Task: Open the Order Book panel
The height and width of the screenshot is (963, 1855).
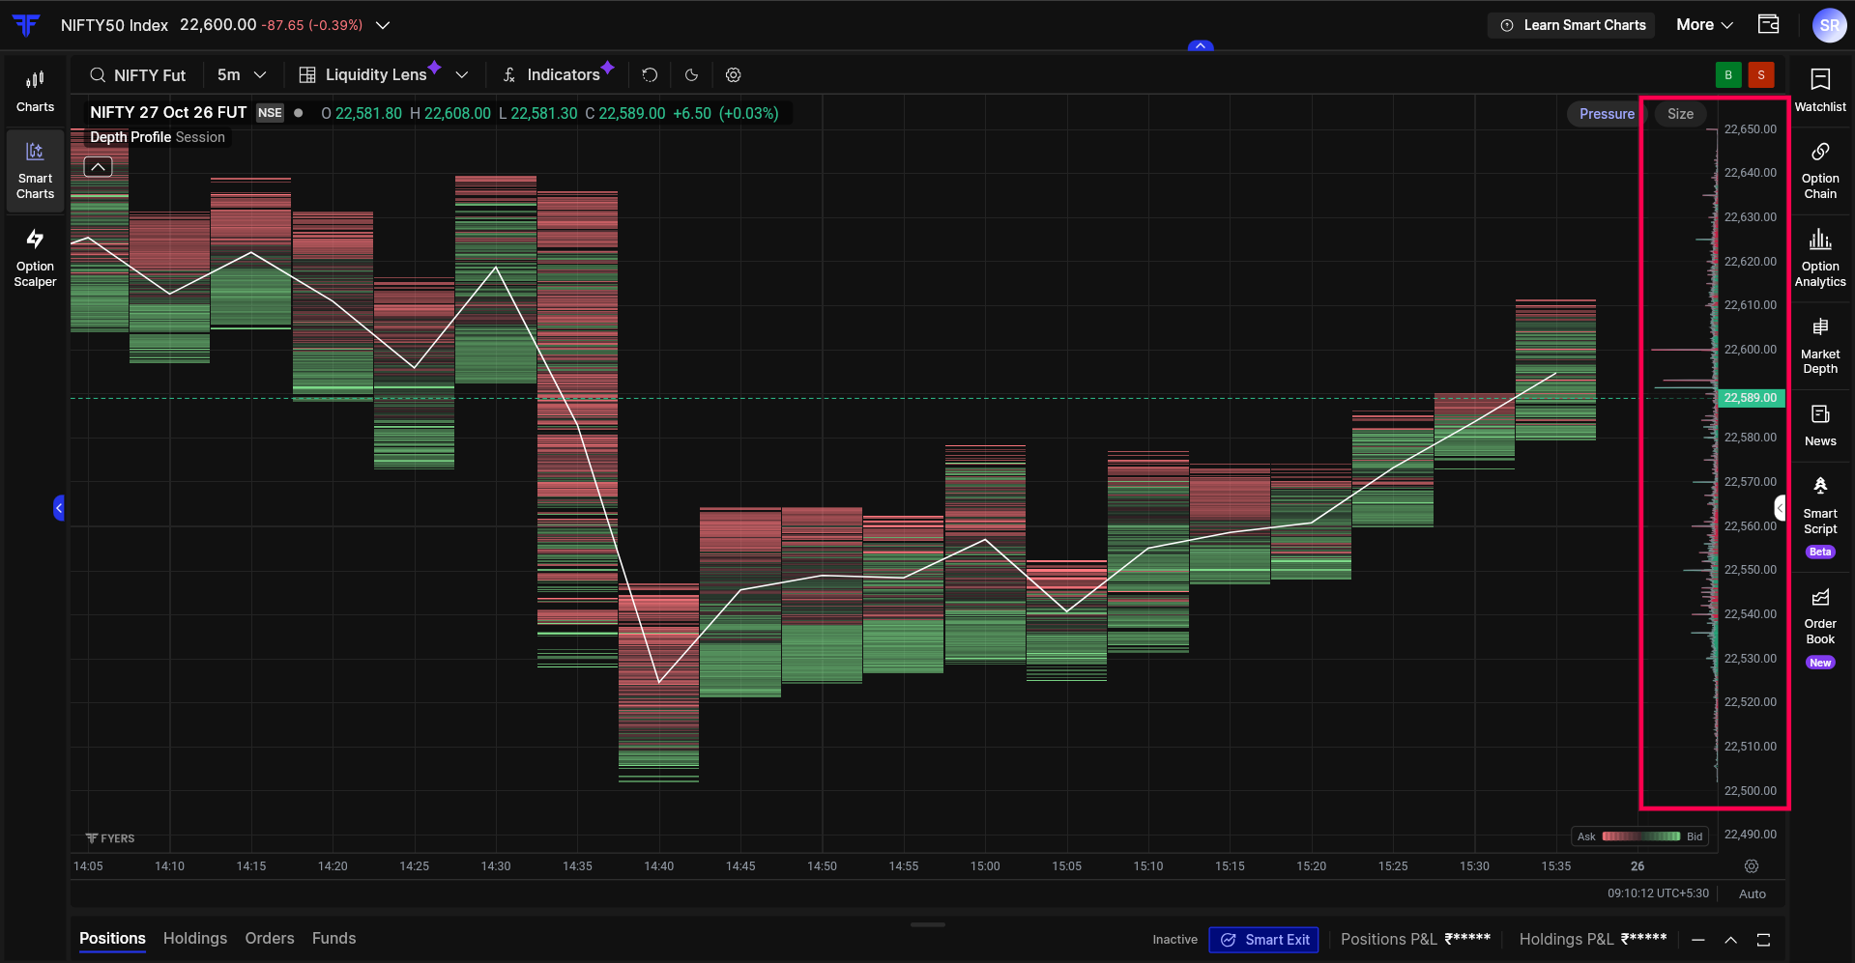Action: [x=1820, y=628]
